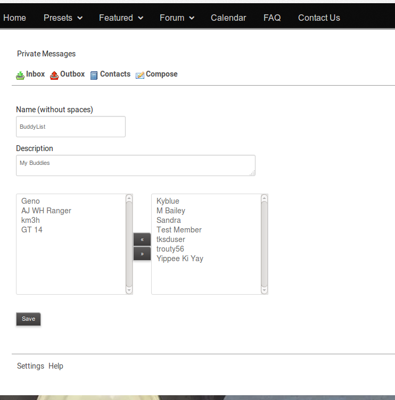Click the right list's scrollbar down arrow
395x400 pixels.
pyautogui.click(x=265, y=290)
